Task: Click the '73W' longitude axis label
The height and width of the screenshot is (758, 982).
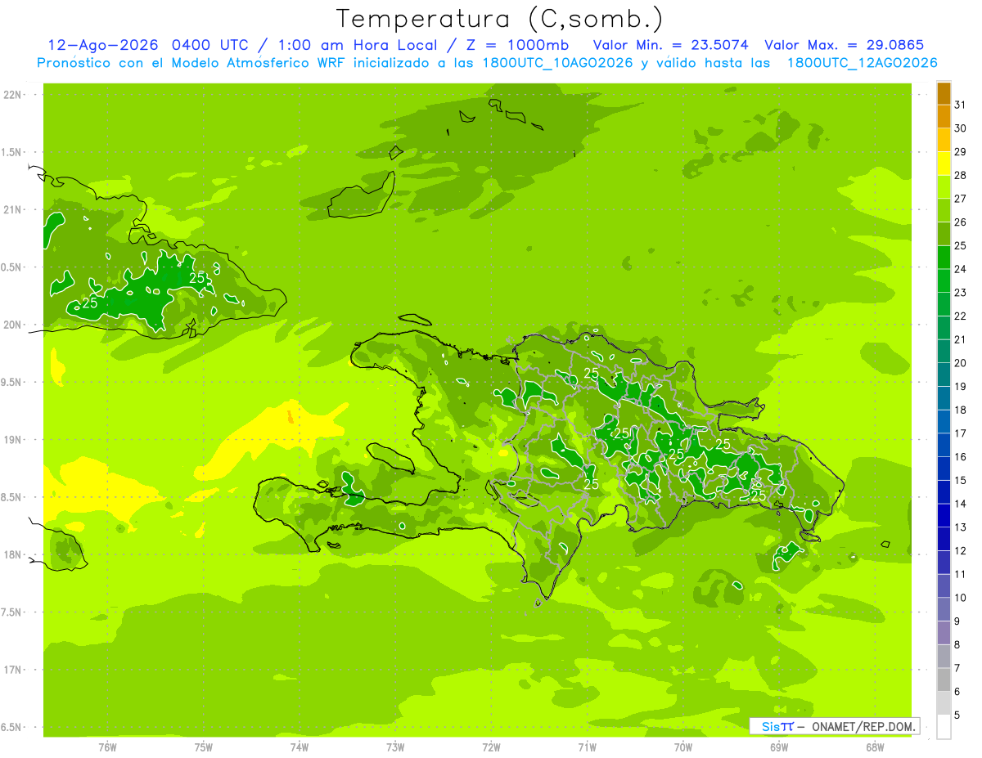Action: click(395, 747)
